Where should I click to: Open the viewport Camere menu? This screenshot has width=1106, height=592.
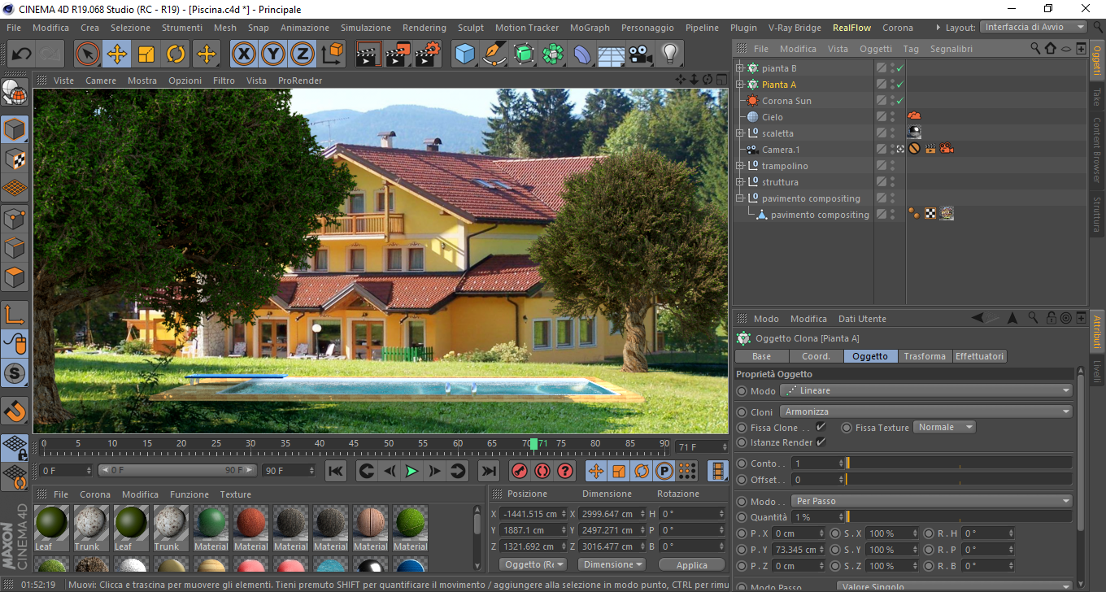coord(101,81)
